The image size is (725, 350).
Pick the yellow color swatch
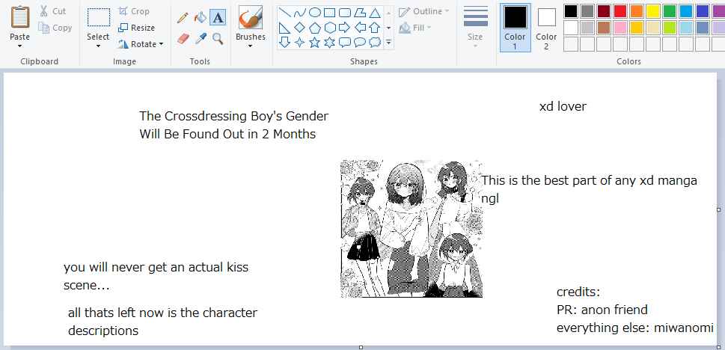(653, 11)
